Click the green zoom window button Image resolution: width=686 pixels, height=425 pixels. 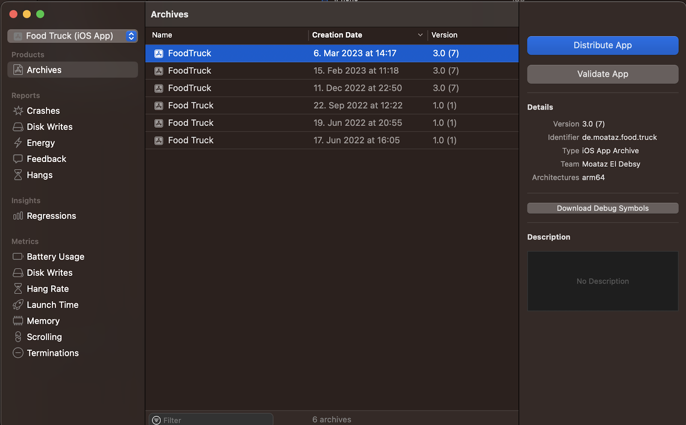click(40, 14)
